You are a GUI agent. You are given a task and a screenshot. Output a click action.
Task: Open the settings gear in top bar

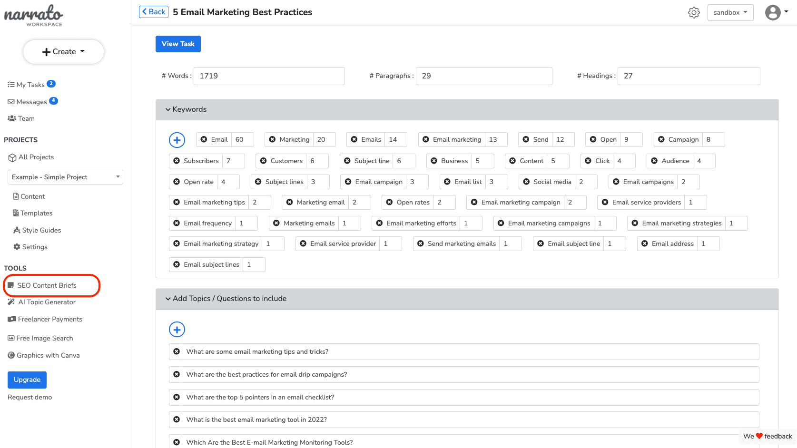[x=694, y=12]
